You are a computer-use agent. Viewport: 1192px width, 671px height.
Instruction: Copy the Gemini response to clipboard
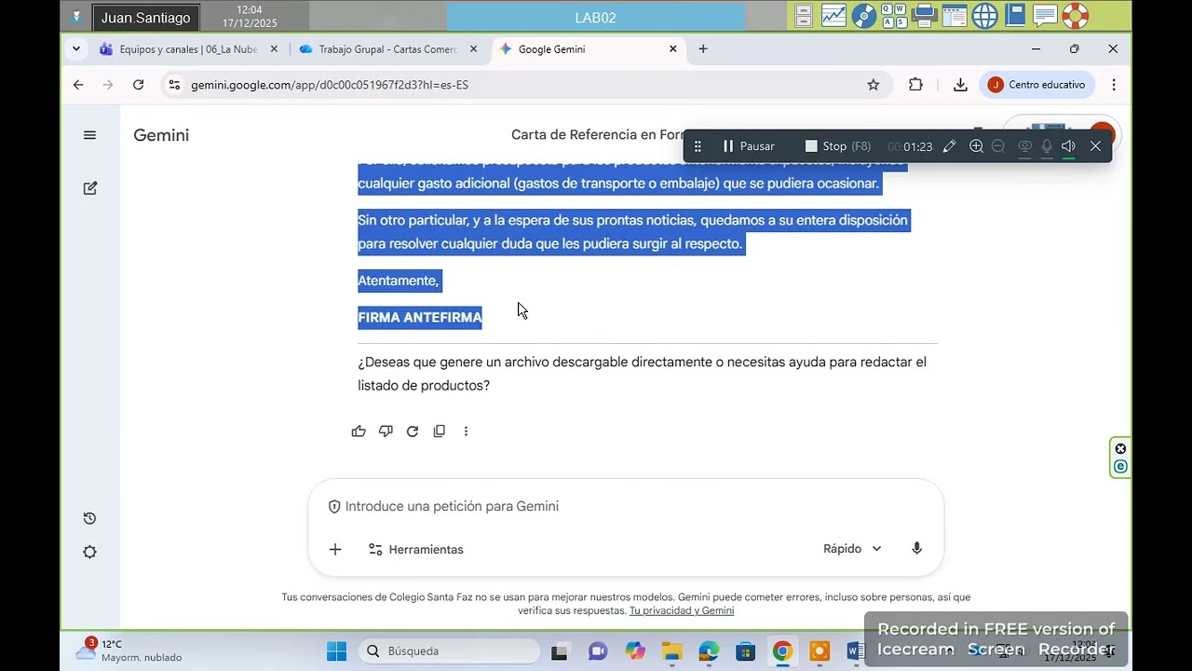(x=440, y=431)
